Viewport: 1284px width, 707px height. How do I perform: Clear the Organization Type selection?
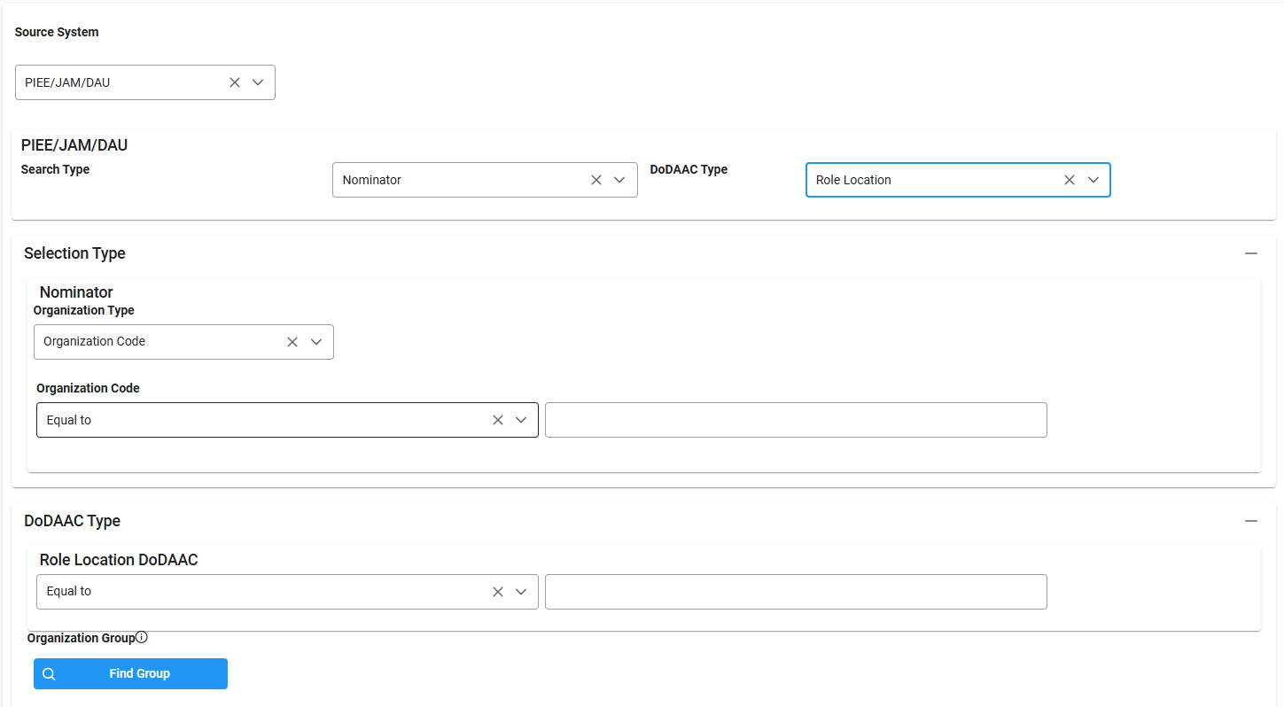(292, 342)
